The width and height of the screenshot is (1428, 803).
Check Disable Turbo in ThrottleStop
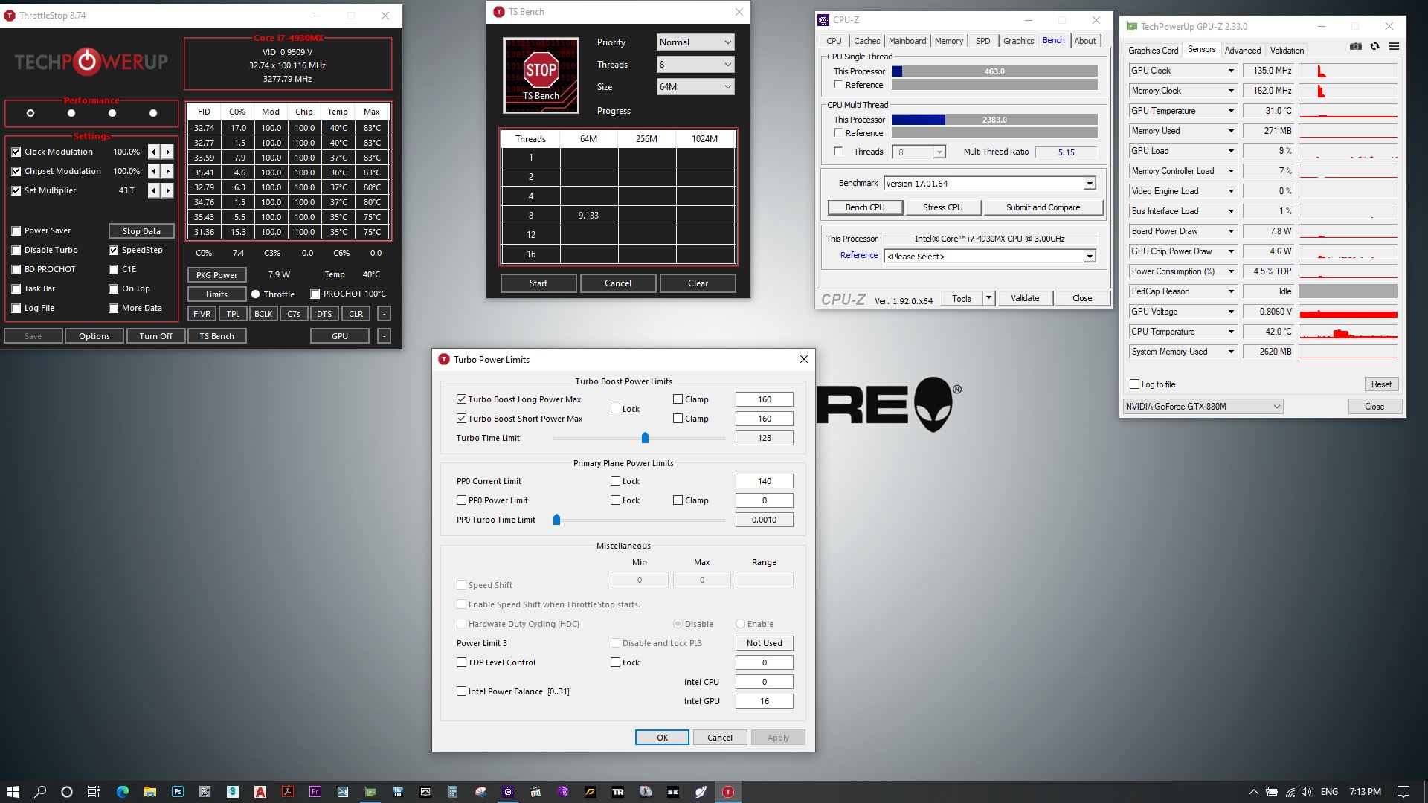pos(16,250)
